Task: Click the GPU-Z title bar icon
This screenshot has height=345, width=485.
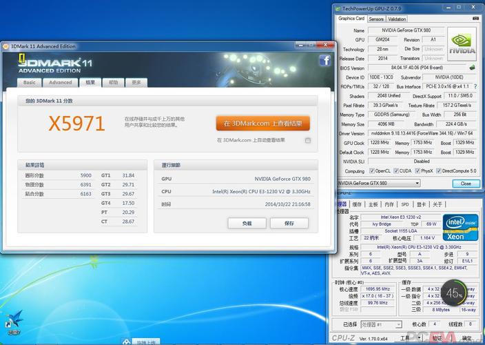Action: point(338,9)
